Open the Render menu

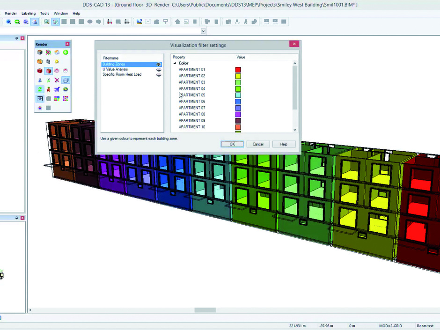point(10,13)
